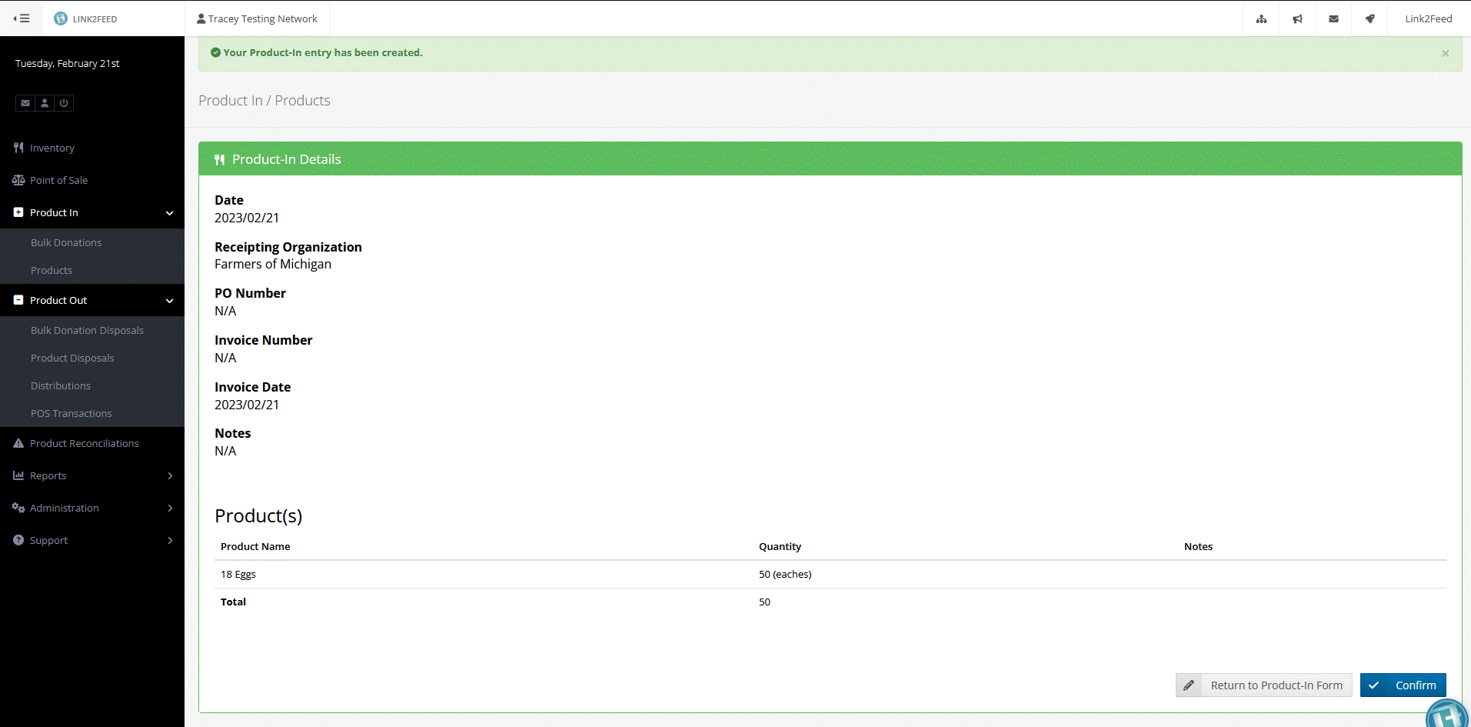
Task: Open Bulk Donations in sidebar
Action: click(66, 242)
